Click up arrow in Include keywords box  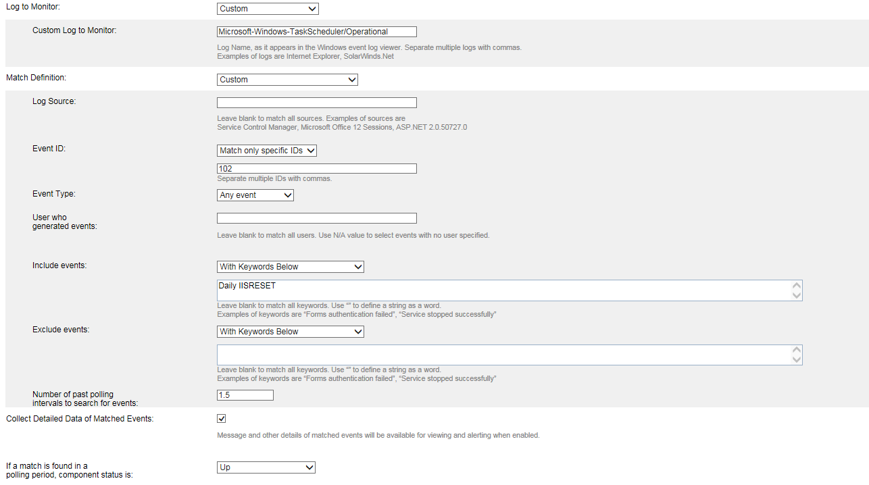(797, 286)
